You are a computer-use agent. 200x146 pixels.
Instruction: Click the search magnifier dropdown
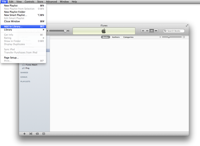pyautogui.click(x=165, y=31)
